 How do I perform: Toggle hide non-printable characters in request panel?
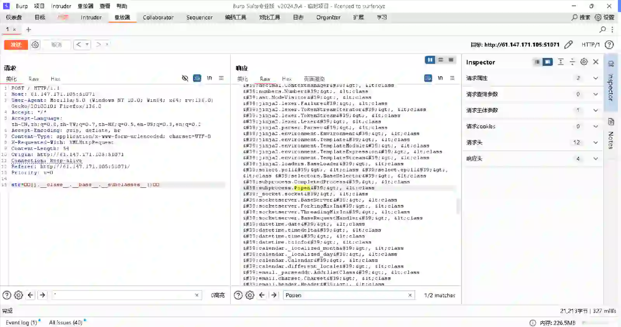(185, 78)
